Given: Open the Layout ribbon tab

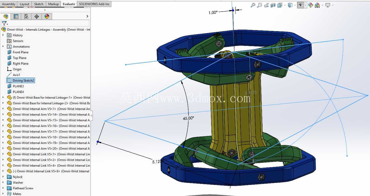Looking at the screenshot, I should 24,4.
